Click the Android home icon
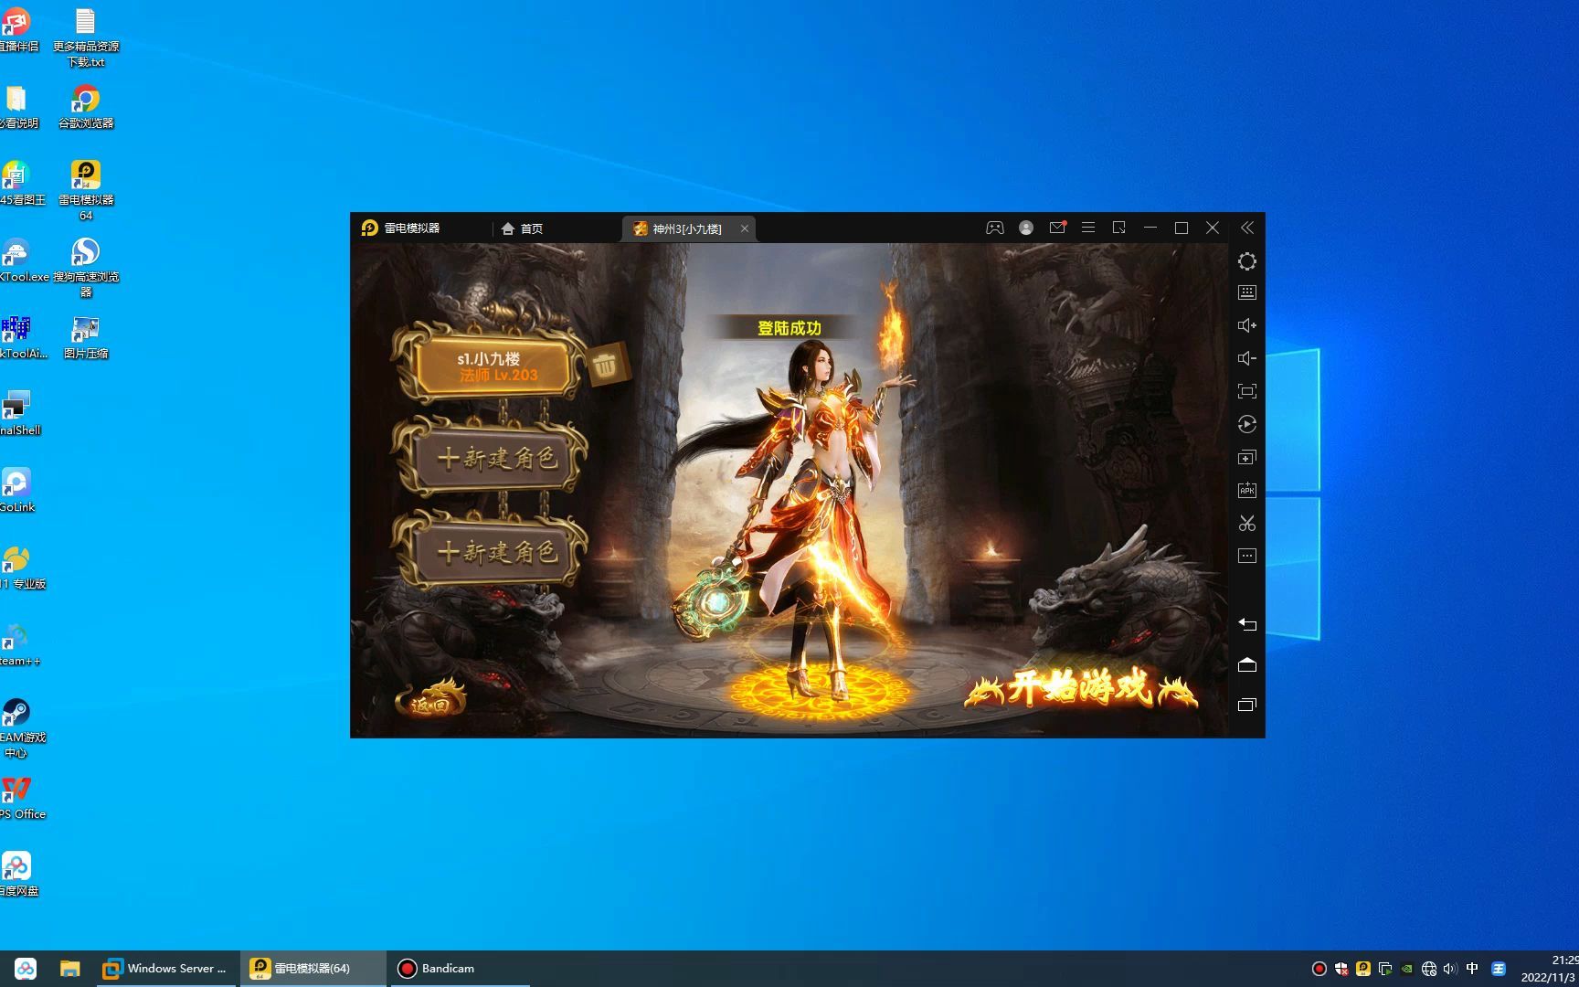 point(1246,664)
